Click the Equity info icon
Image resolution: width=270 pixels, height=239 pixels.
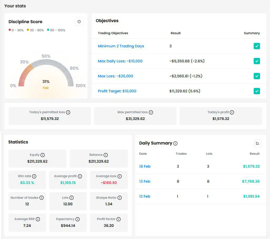coord(43,155)
